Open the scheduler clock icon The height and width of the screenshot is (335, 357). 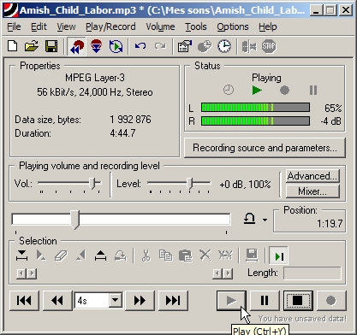[x=224, y=46]
